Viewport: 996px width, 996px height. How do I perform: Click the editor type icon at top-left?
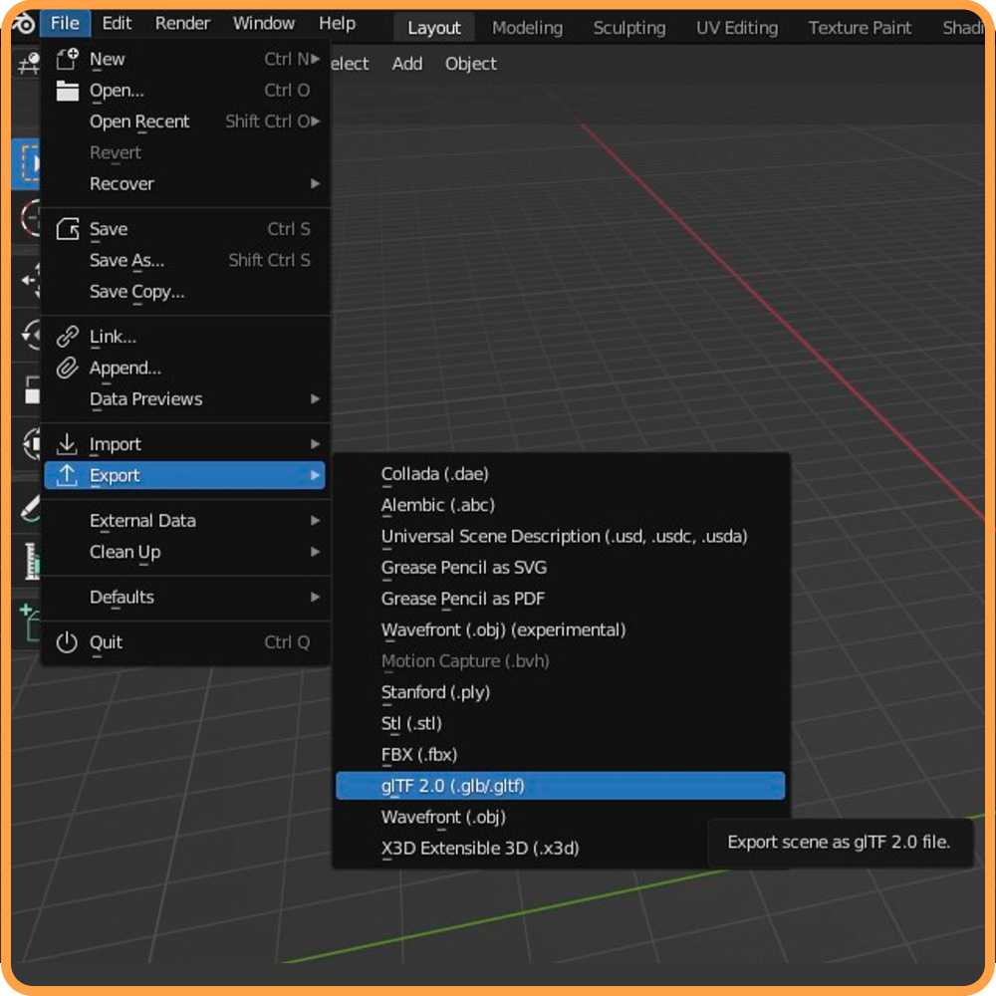(28, 64)
